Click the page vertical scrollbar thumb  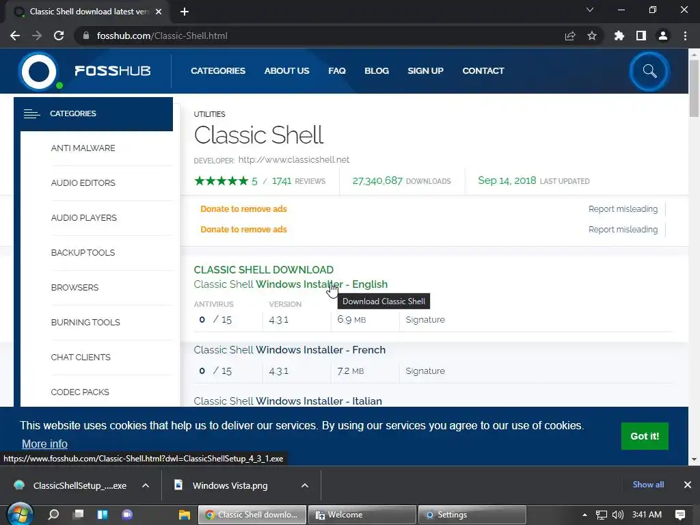[x=694, y=88]
